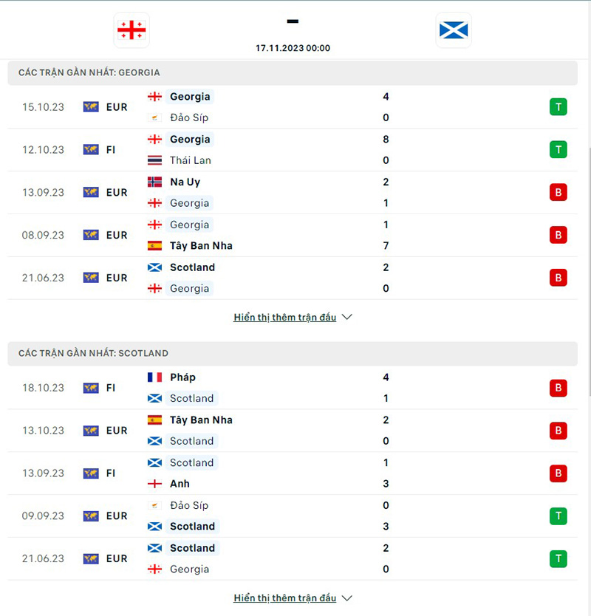Toggle the green T result badge for Georgia vs Đảo Síp

click(x=558, y=106)
